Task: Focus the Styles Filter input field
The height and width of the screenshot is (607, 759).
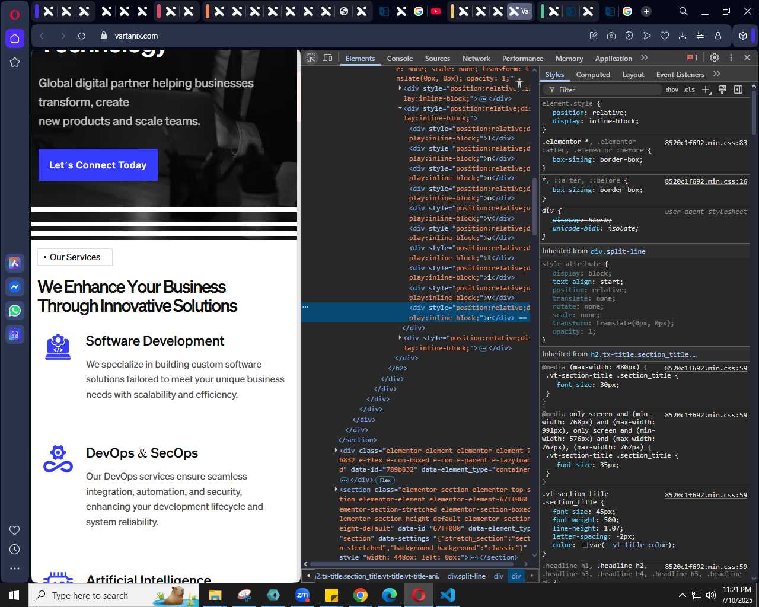Action: click(x=602, y=90)
